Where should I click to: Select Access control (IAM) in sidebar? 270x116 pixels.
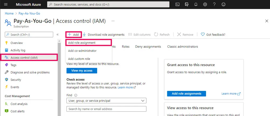29,57
